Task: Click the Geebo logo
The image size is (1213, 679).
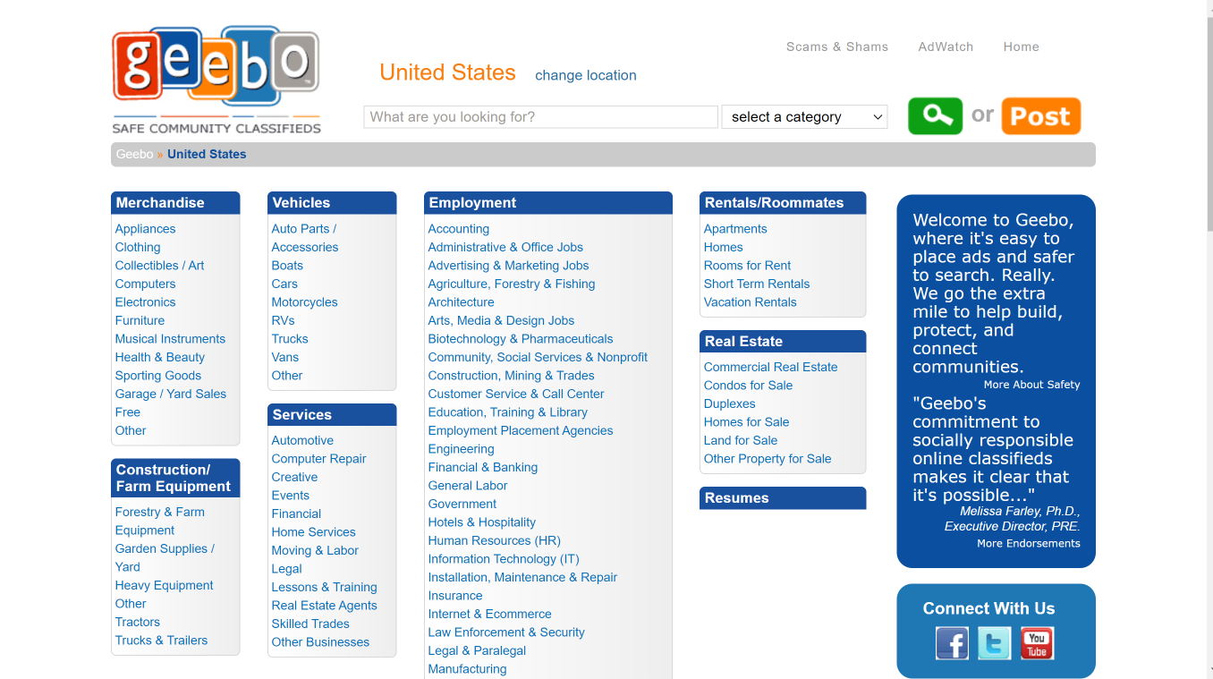Action: click(216, 81)
